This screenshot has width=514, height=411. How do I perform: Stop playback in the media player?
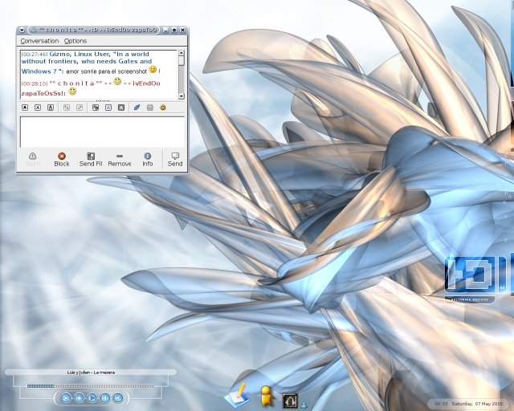tap(79, 398)
